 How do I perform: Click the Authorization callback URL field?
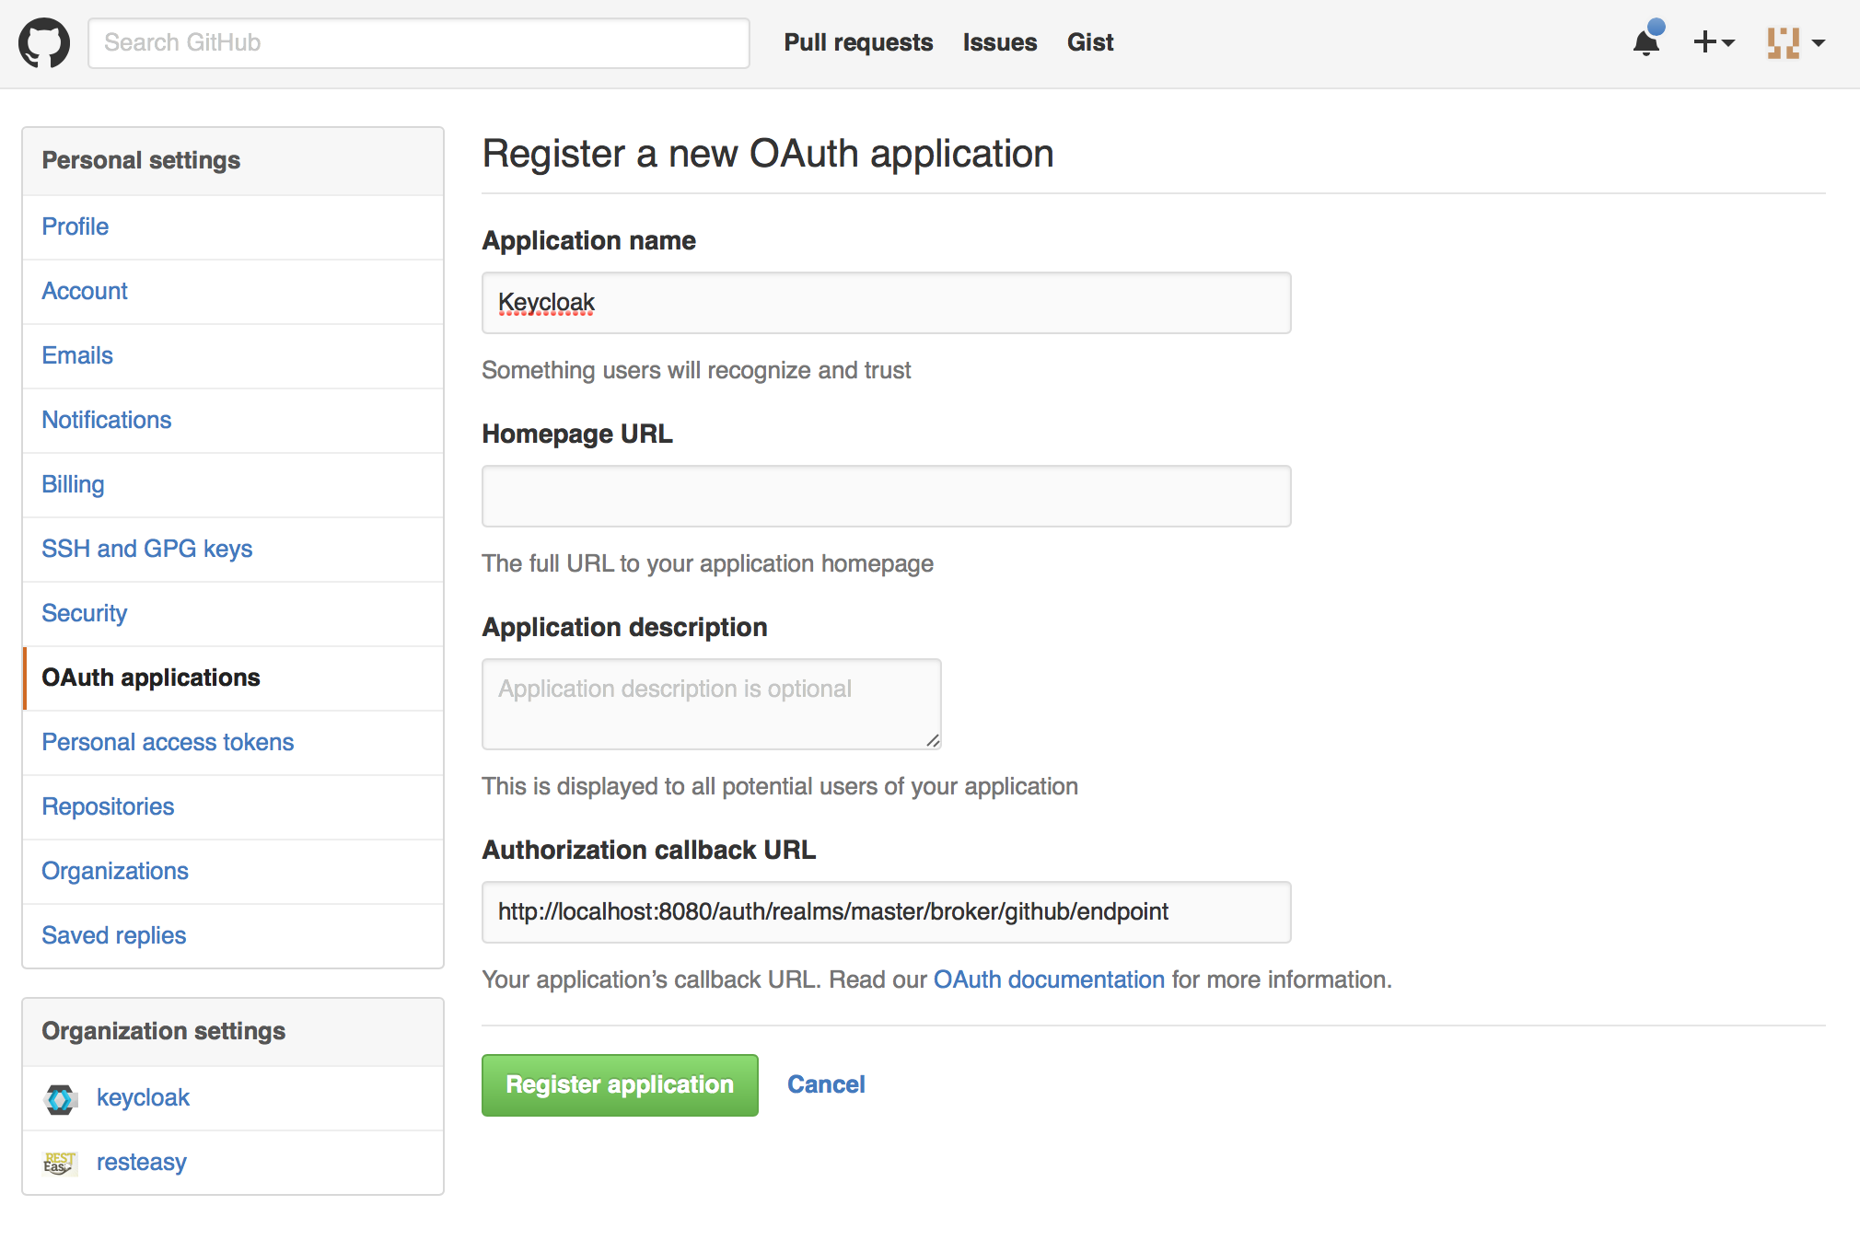pyautogui.click(x=886, y=912)
